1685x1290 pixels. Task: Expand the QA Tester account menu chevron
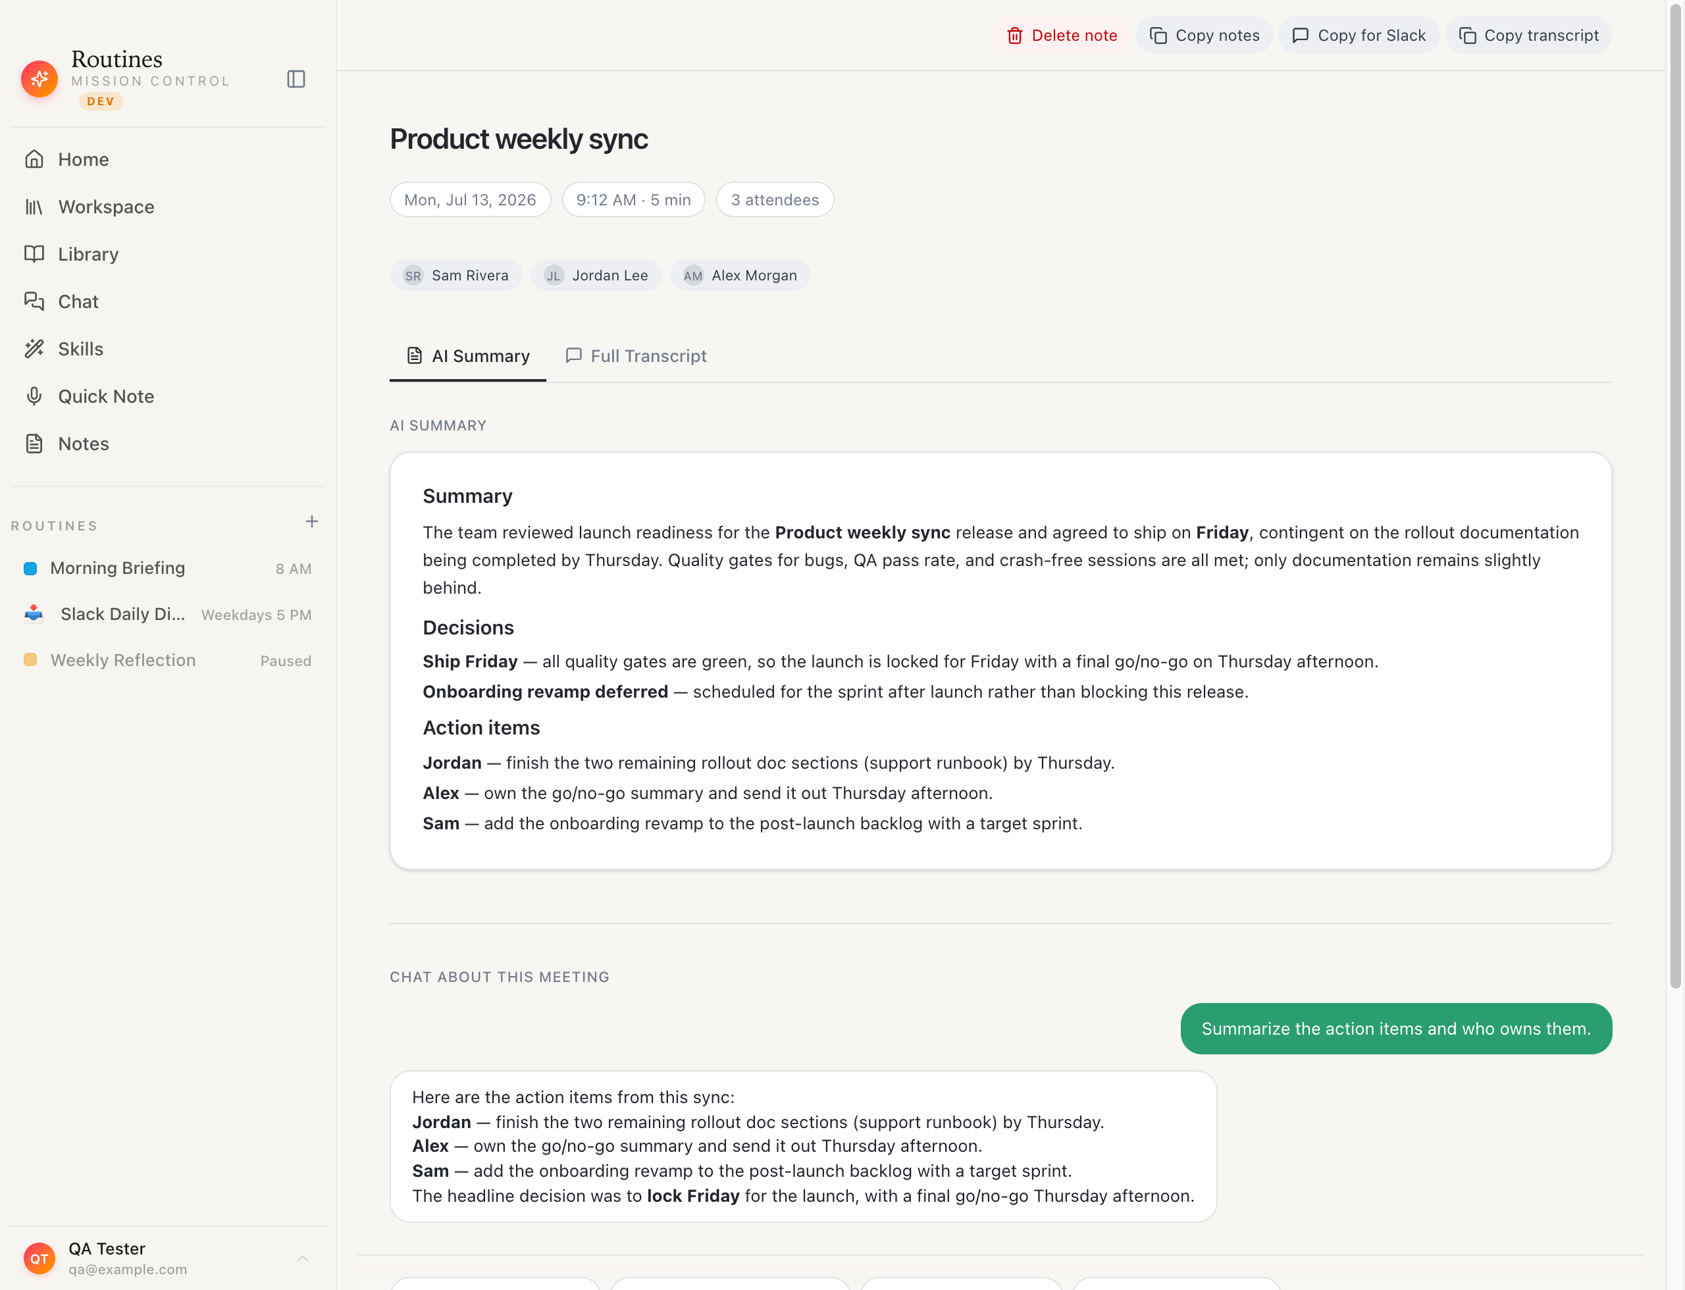pyautogui.click(x=303, y=1258)
